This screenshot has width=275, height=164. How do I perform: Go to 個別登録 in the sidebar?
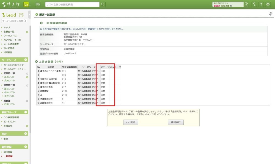8,152
